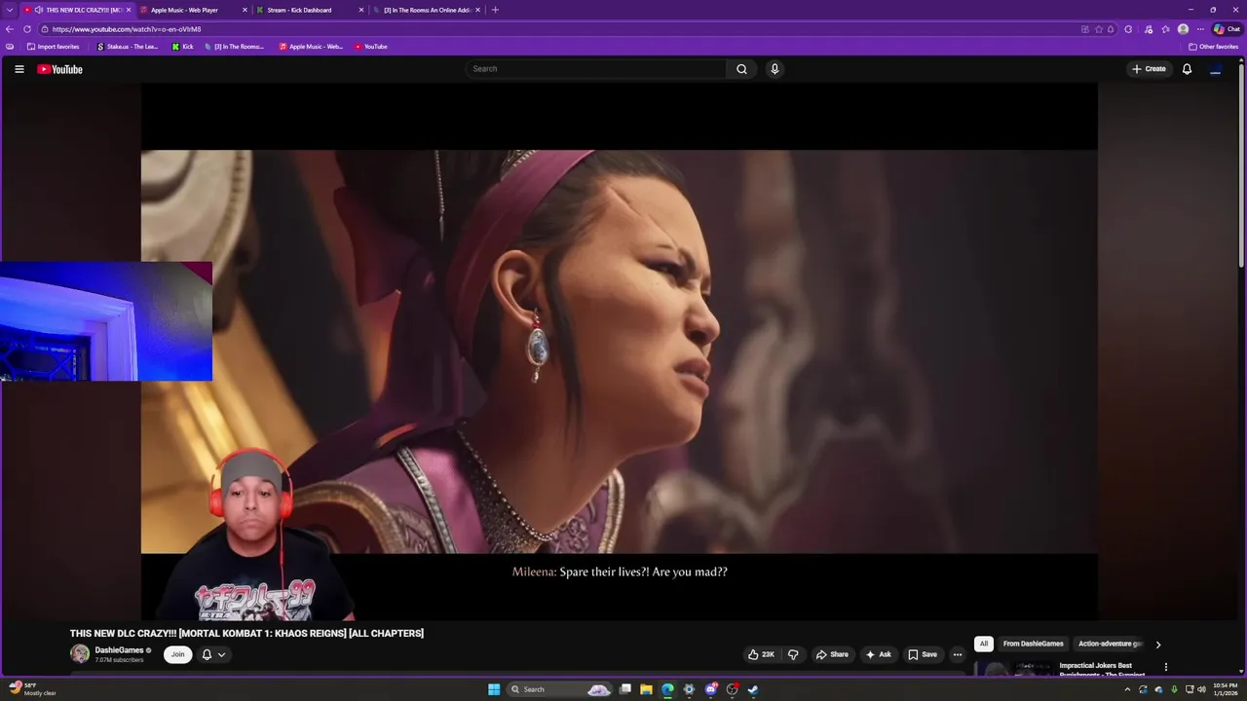This screenshot has height=701, width=1247.
Task: Open Impractical Jokers recommended video thumbnail
Action: point(1013,669)
